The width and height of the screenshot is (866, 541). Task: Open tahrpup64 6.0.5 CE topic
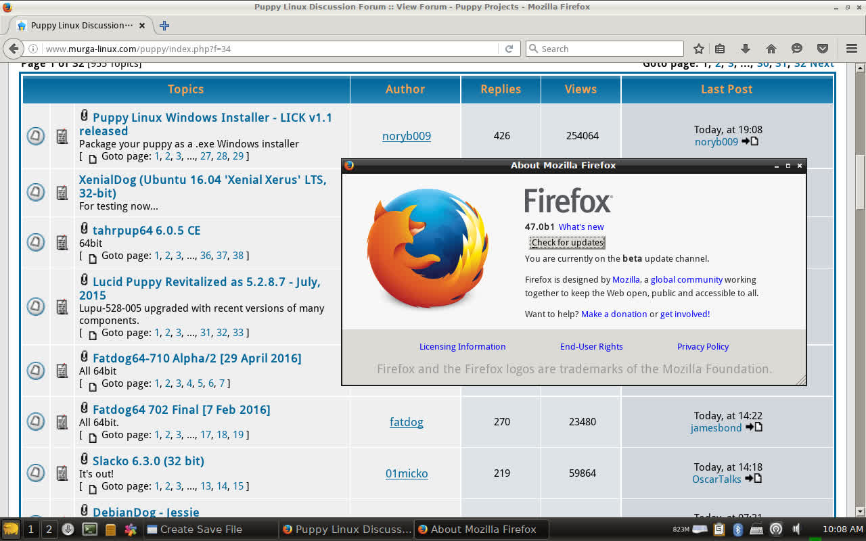[x=147, y=230]
